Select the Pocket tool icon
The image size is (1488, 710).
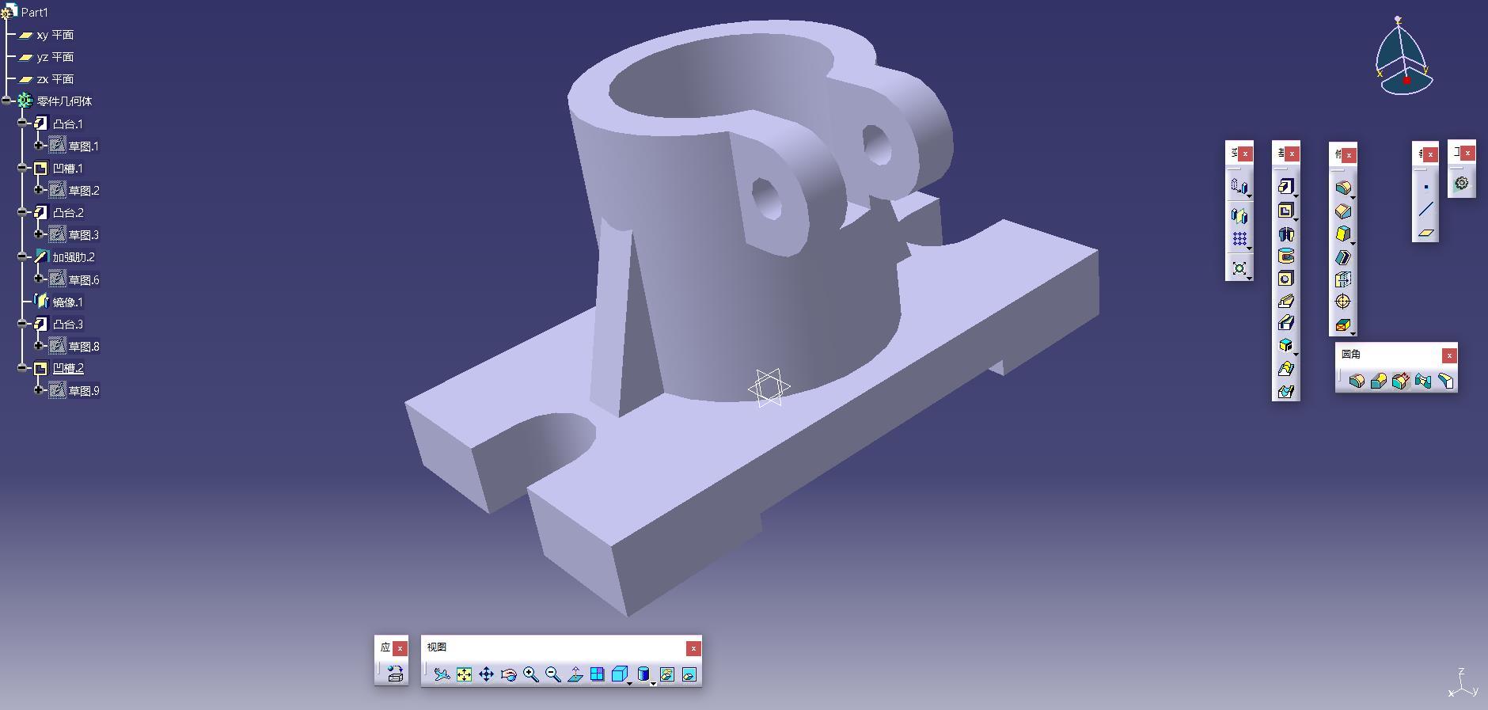point(1285,211)
